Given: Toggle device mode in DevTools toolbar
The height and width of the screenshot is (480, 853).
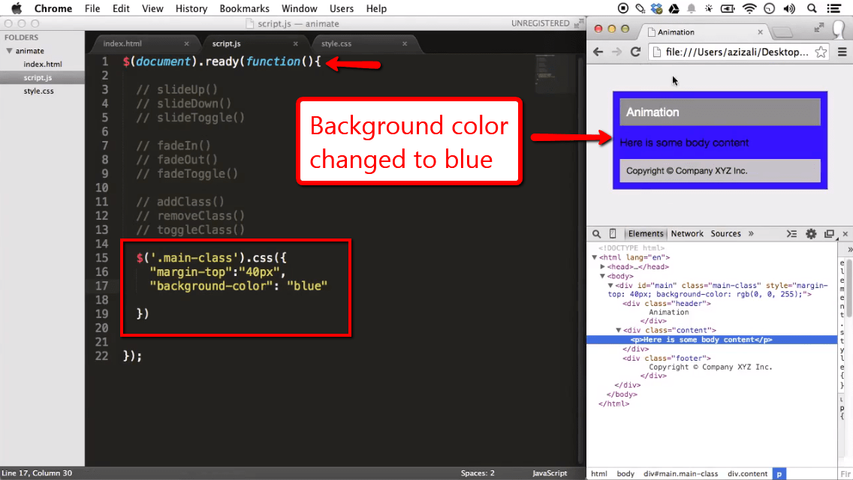Looking at the screenshot, I should tap(611, 233).
